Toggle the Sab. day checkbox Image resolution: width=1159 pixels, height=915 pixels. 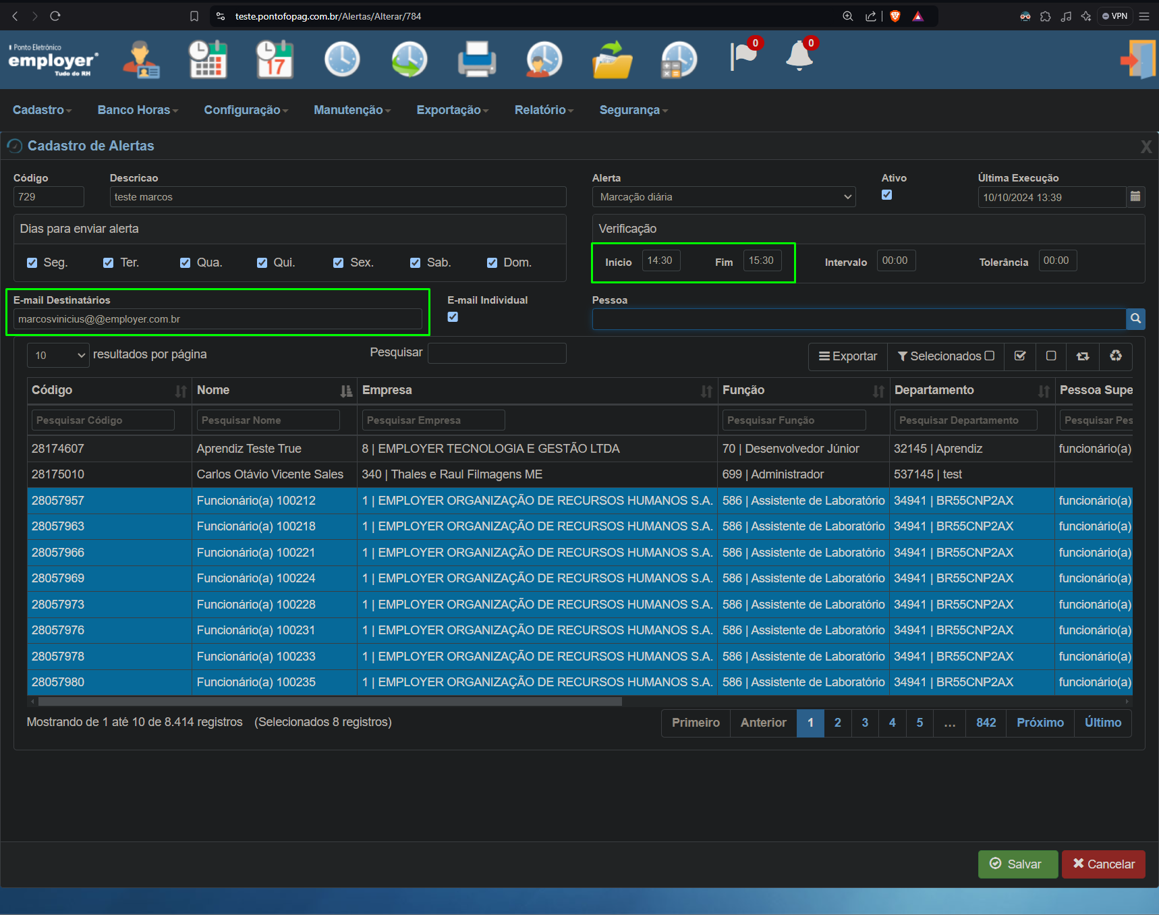pyautogui.click(x=415, y=262)
